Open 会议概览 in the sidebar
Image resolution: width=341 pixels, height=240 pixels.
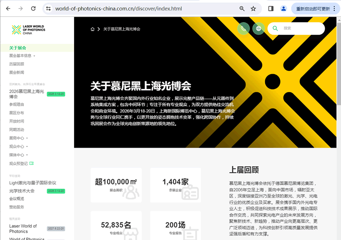click(x=17, y=199)
